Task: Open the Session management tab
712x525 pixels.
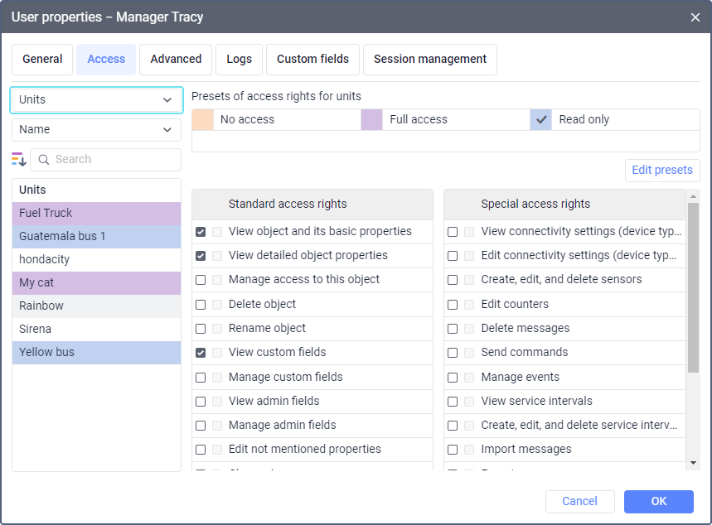Action: (x=429, y=59)
